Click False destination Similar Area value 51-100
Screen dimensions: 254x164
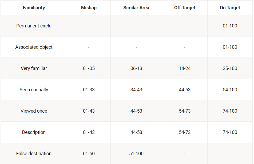click(136, 154)
